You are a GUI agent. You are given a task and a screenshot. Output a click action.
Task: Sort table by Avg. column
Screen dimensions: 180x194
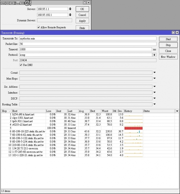pos(84,111)
